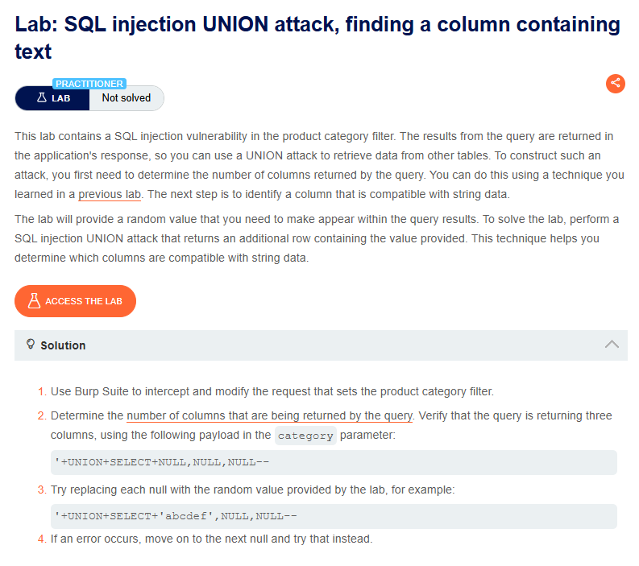Click the NULL,NULL,NULL payload code block
The height and width of the screenshot is (566, 639).
pos(334,462)
